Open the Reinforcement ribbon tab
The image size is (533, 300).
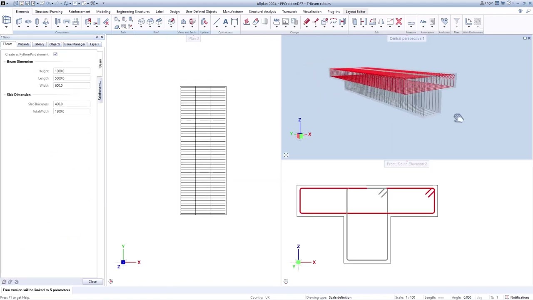pos(79,12)
